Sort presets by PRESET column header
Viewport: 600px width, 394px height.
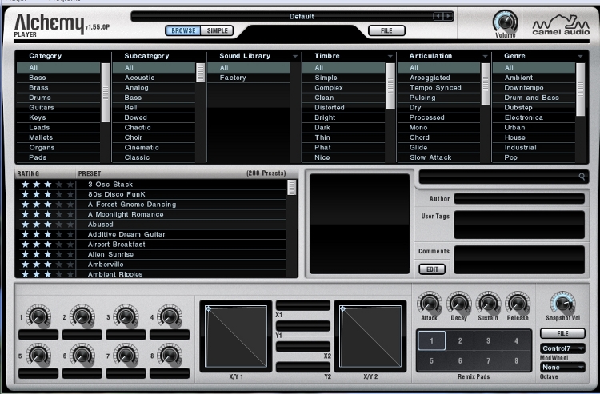(90, 173)
